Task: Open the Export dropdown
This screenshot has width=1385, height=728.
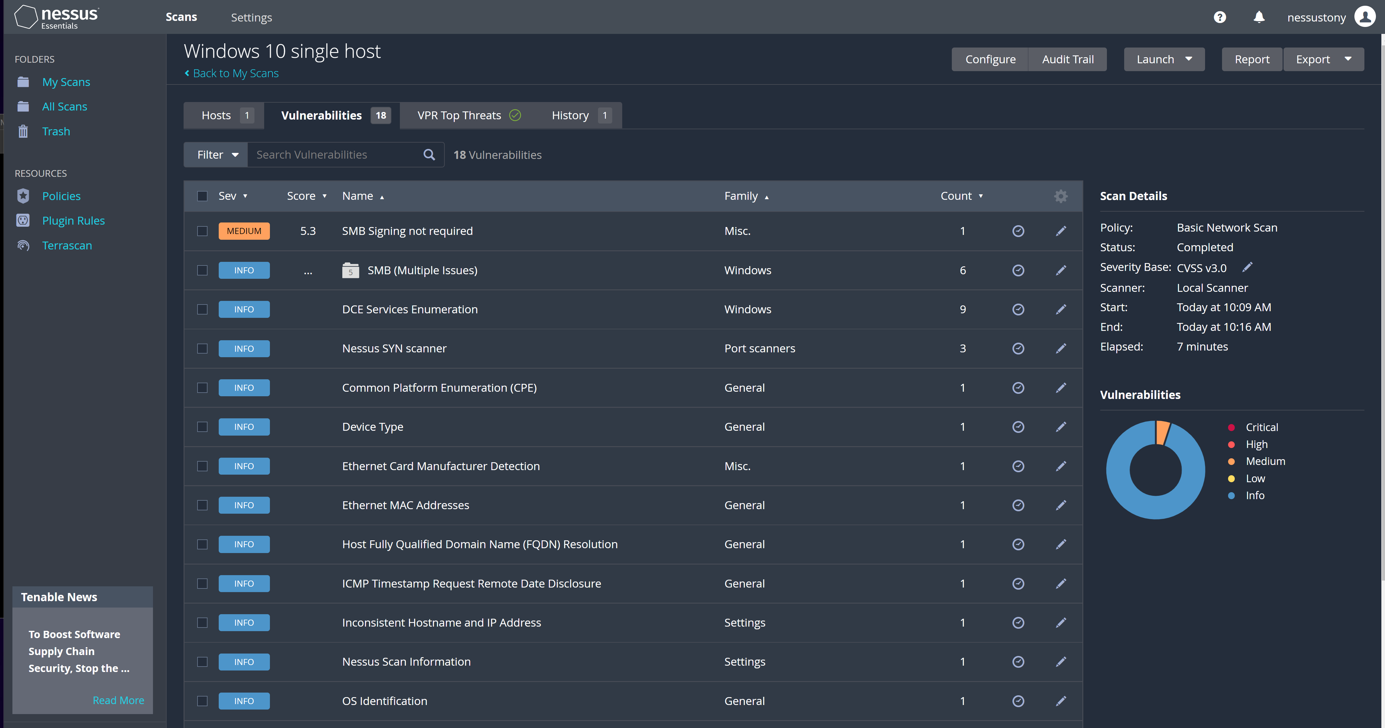Action: [1323, 59]
